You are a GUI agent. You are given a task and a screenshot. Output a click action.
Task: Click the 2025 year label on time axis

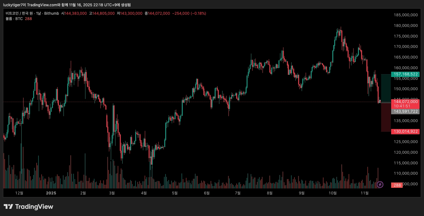click(x=51, y=193)
